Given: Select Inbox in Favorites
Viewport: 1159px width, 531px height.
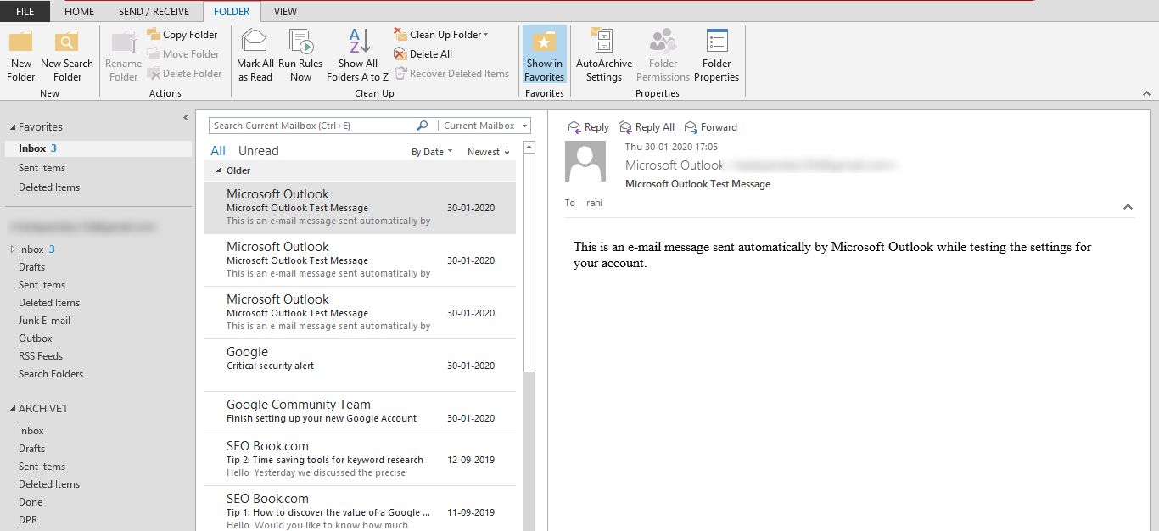Looking at the screenshot, I should click(x=98, y=148).
